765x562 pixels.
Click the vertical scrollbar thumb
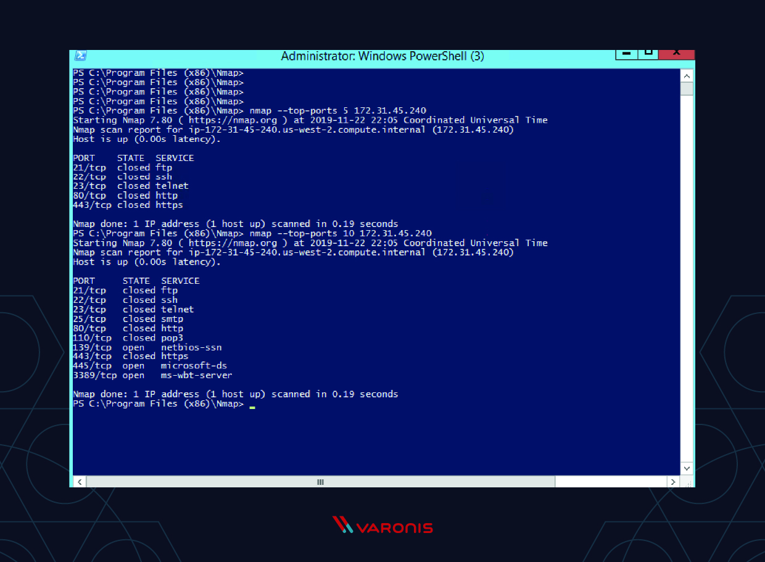[x=687, y=89]
